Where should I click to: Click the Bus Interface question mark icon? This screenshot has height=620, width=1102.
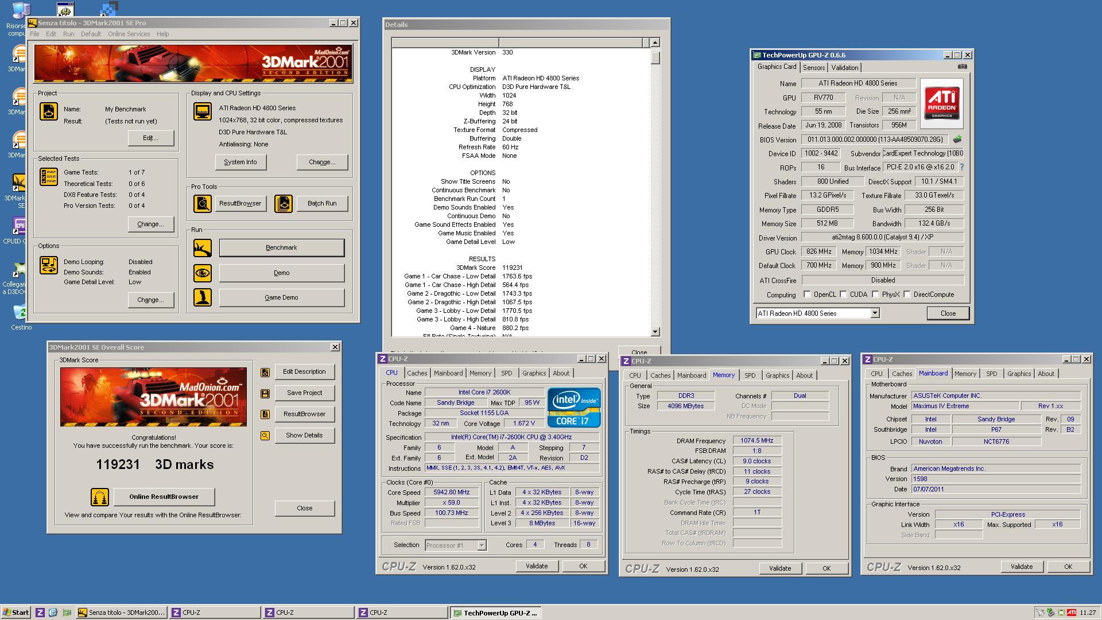point(962,167)
